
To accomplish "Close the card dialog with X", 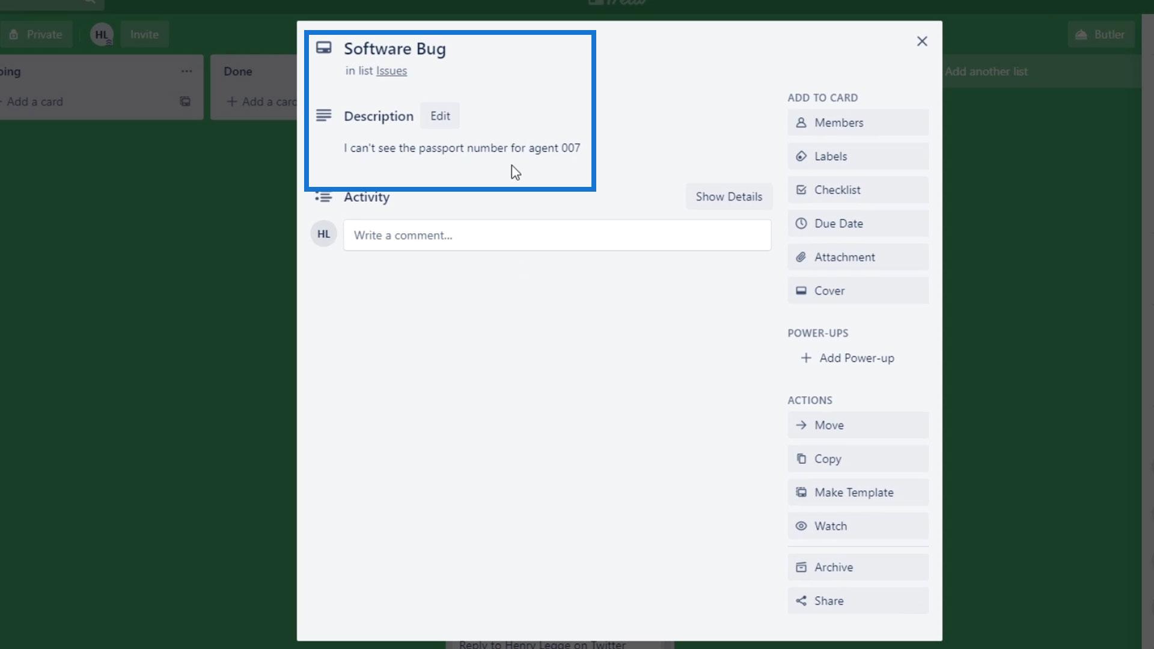I will (921, 41).
